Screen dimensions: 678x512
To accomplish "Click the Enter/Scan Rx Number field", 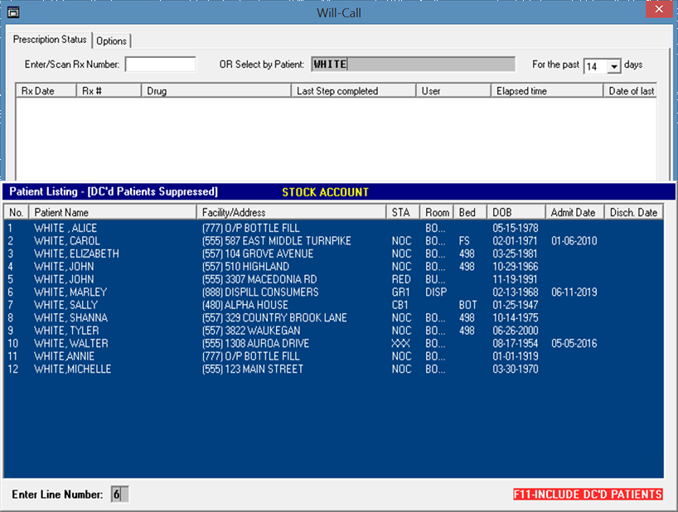I will 160,65.
